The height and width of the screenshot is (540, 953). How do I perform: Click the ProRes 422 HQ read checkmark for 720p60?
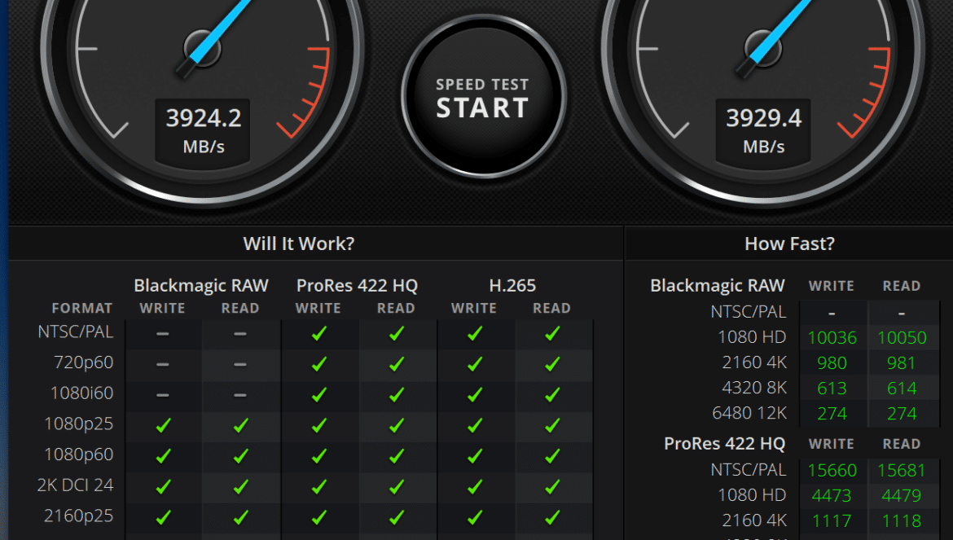pos(397,364)
